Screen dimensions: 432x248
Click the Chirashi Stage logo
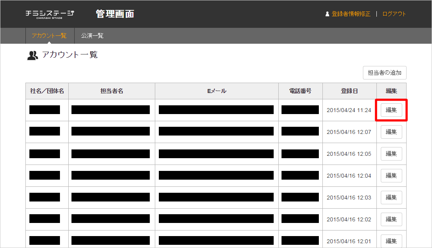[x=50, y=14]
